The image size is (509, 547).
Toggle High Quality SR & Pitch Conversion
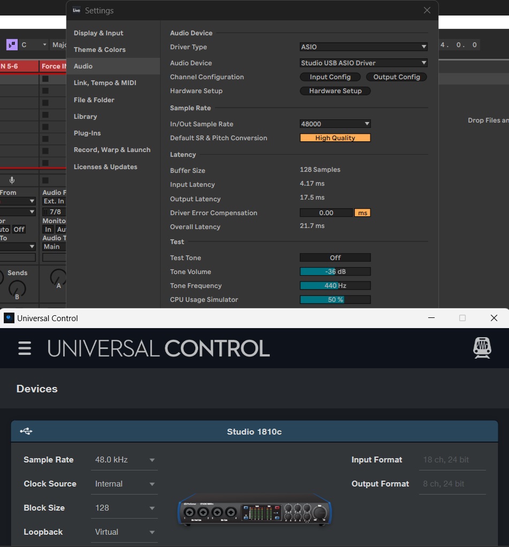(x=335, y=138)
